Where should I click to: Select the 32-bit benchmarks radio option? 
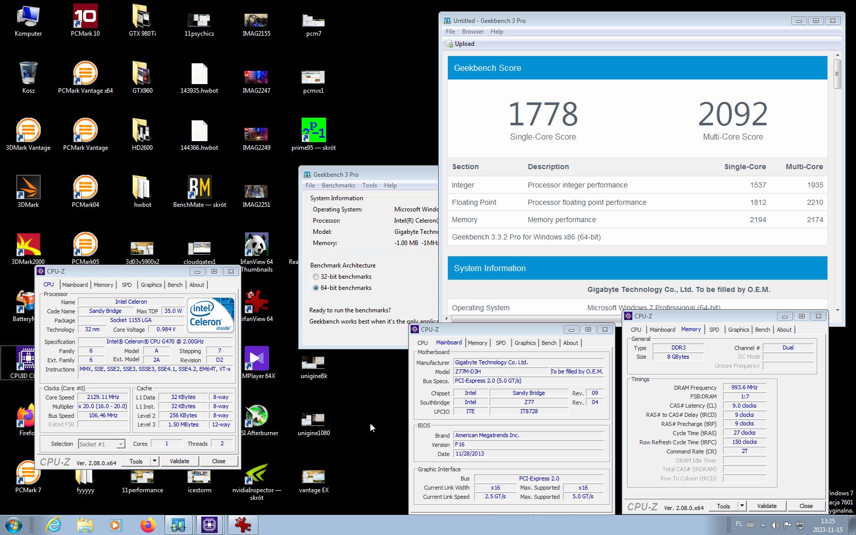tap(316, 277)
